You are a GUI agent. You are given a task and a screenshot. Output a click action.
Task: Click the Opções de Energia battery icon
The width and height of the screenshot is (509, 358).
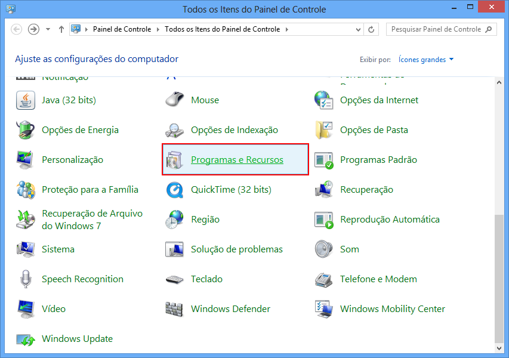(x=26, y=130)
